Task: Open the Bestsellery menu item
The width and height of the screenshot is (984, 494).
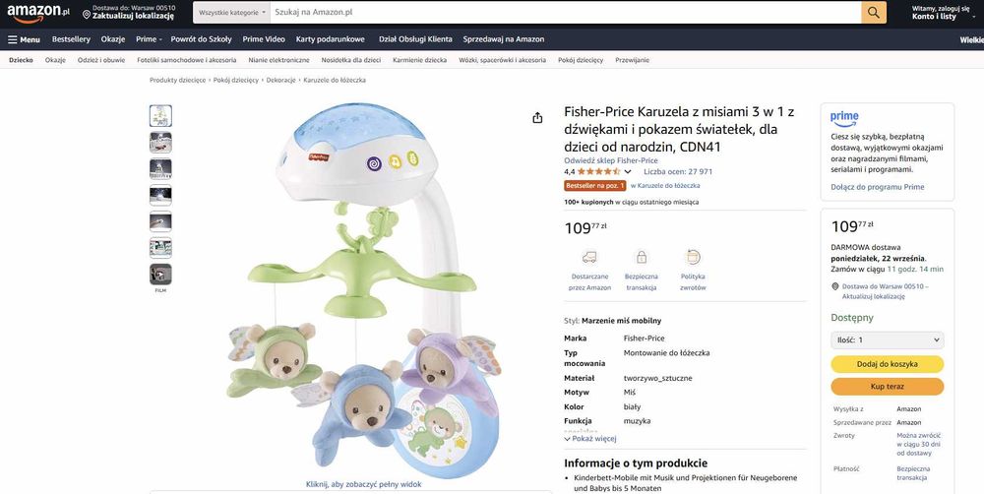Action: click(71, 39)
